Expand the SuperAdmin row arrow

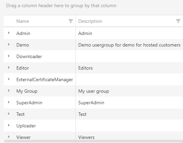click(9, 102)
